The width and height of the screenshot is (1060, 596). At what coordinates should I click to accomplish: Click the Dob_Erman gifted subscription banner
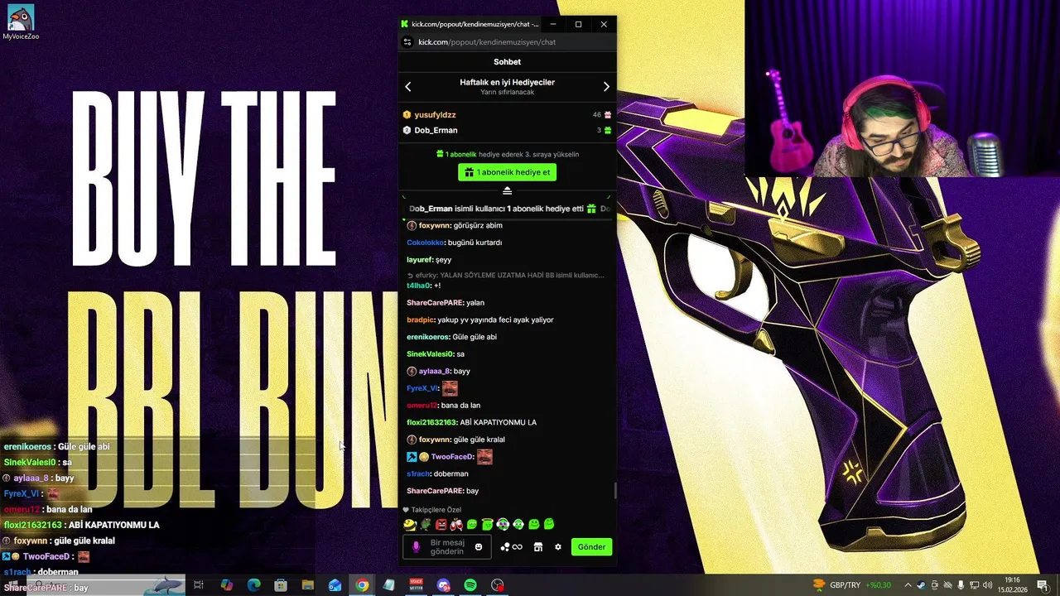pyautogui.click(x=507, y=209)
